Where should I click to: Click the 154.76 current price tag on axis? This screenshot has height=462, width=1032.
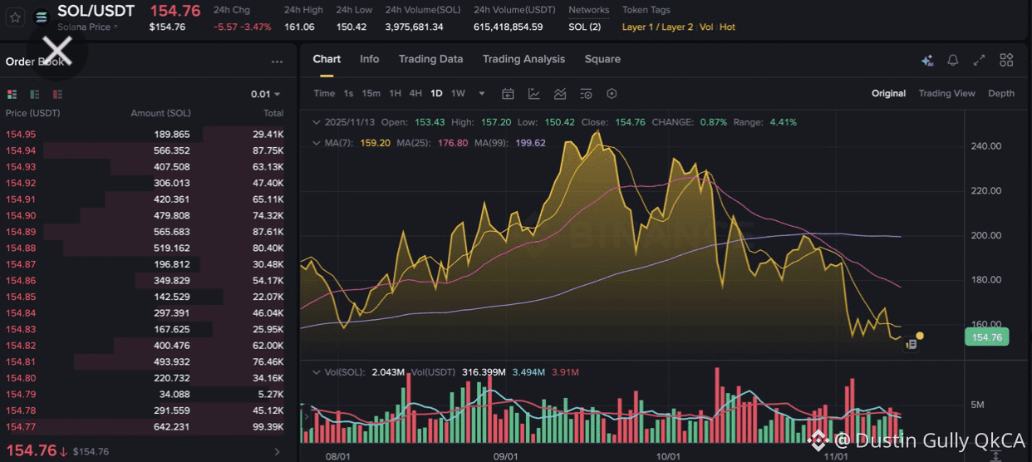click(x=986, y=337)
